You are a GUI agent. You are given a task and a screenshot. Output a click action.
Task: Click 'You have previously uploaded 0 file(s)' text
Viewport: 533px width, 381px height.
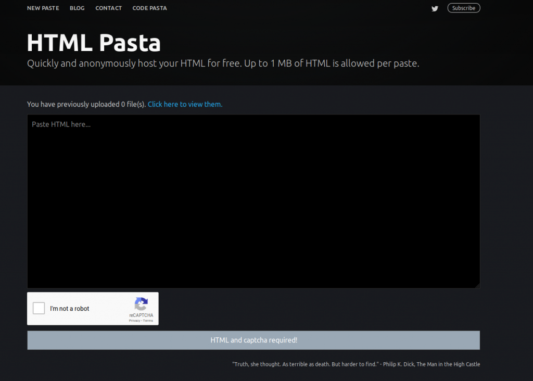point(87,104)
